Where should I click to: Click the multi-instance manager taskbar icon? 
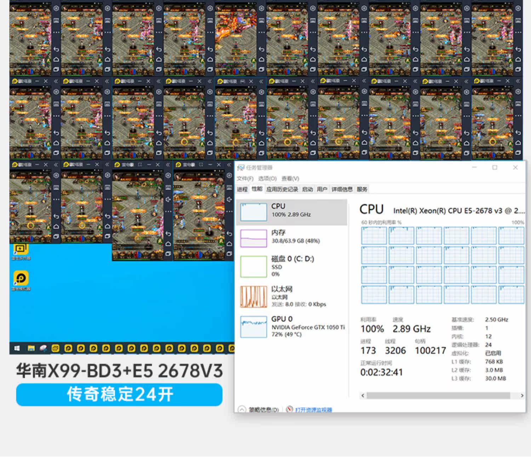pos(56,348)
